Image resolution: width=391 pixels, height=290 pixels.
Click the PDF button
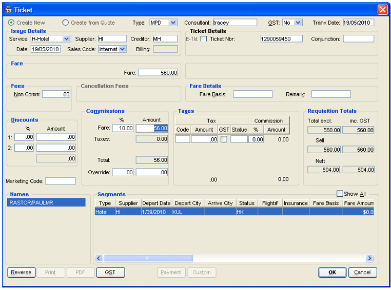80,273
